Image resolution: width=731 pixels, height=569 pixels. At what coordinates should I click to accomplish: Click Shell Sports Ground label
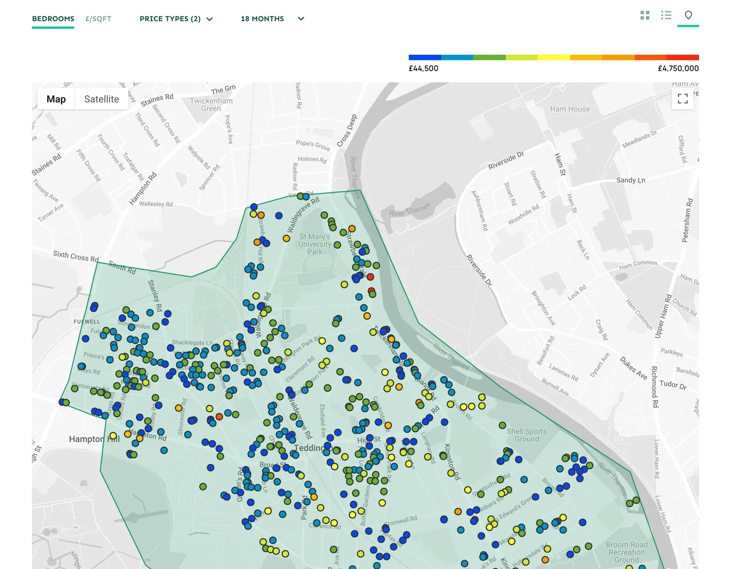pos(527,435)
